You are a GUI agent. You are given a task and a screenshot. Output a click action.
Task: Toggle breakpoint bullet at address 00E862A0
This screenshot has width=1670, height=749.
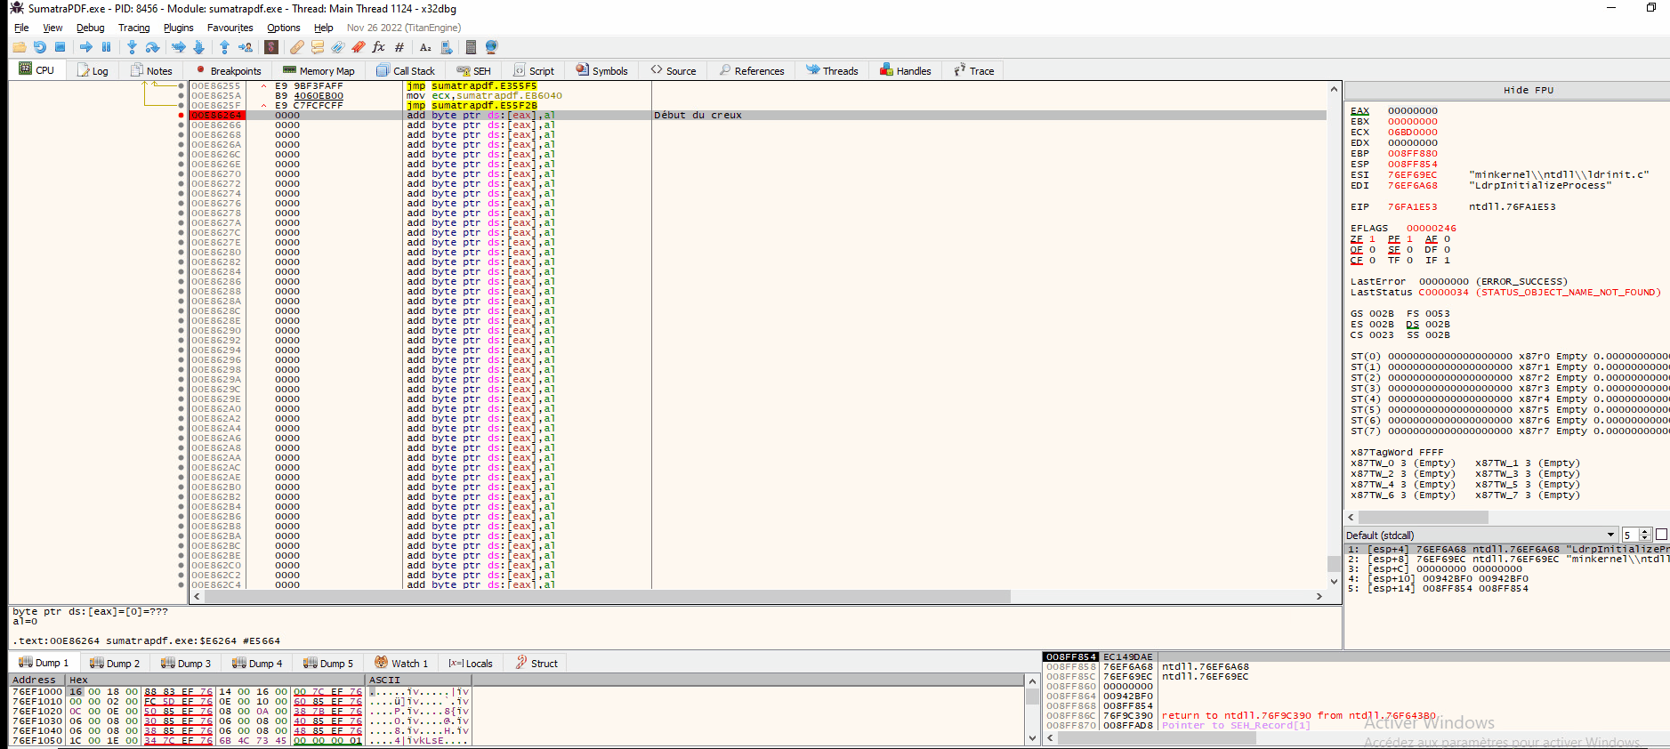pyautogui.click(x=182, y=409)
